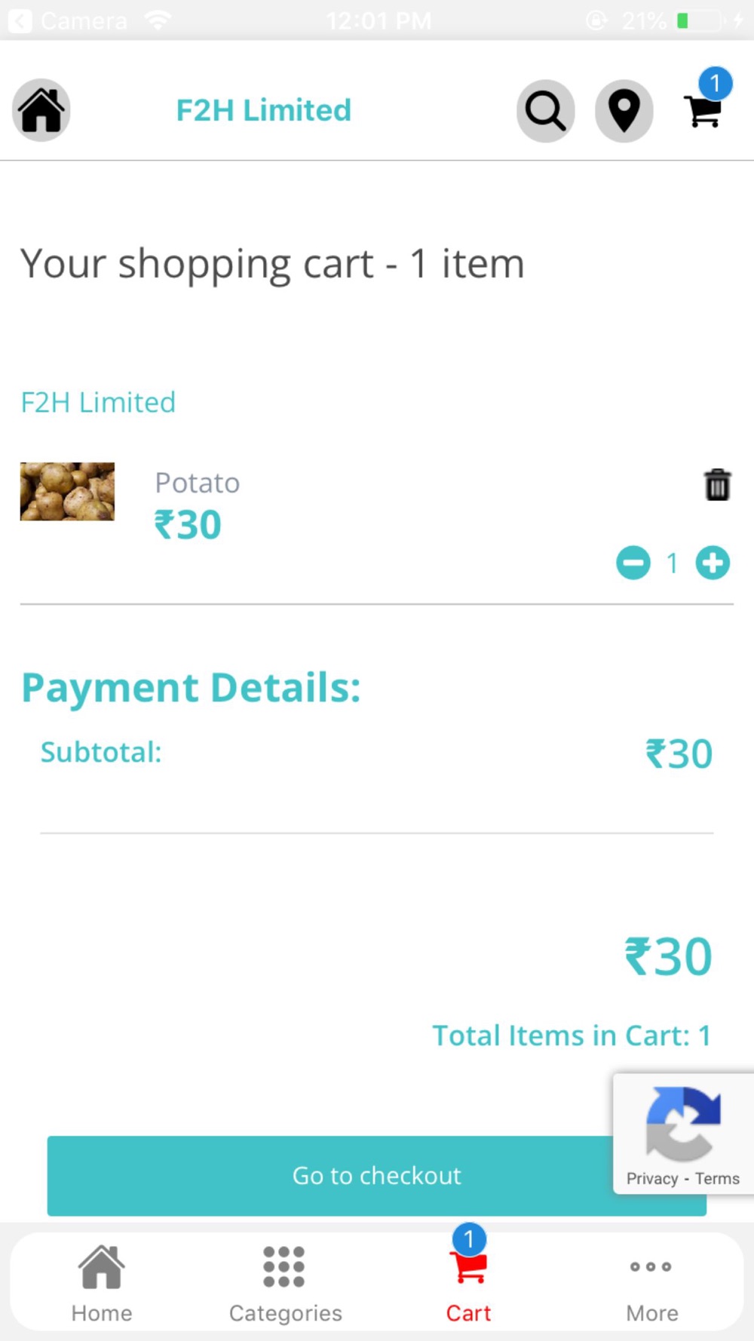Screen dimensions: 754x1341
Task: Open search with magnifier icon
Action: [x=545, y=111]
